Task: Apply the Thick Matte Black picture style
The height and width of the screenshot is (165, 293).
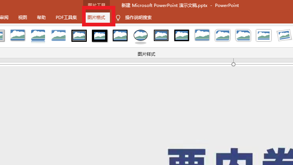Action: click(x=100, y=36)
